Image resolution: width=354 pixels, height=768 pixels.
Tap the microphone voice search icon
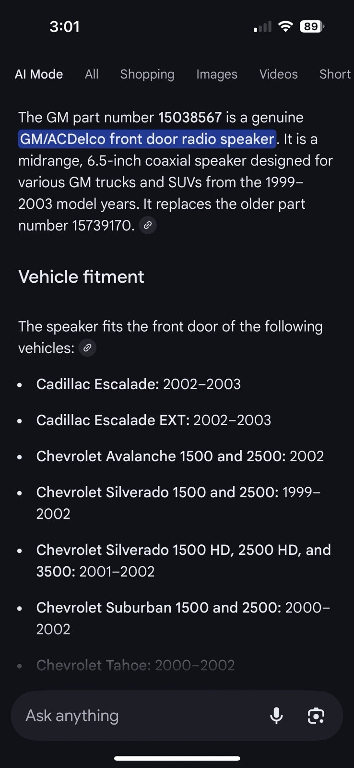276,716
